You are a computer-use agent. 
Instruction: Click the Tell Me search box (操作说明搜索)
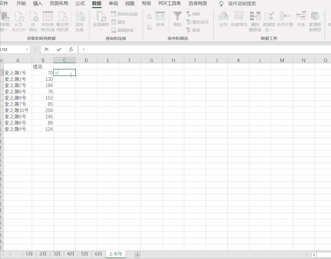point(242,4)
